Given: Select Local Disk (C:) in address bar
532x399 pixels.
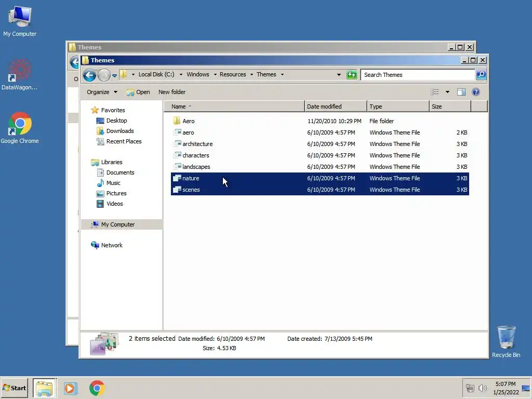Looking at the screenshot, I should pos(156,74).
